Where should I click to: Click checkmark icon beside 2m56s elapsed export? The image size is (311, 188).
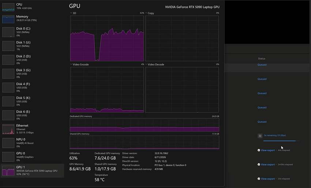click(x=259, y=164)
